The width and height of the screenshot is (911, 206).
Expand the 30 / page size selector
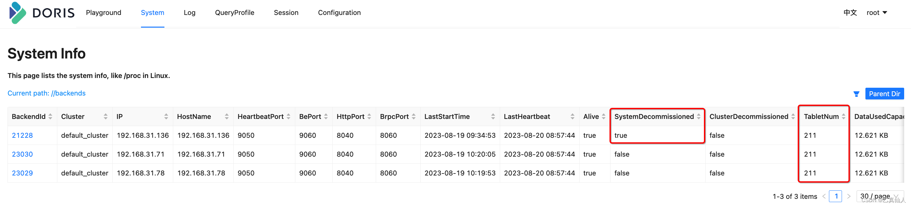point(879,196)
